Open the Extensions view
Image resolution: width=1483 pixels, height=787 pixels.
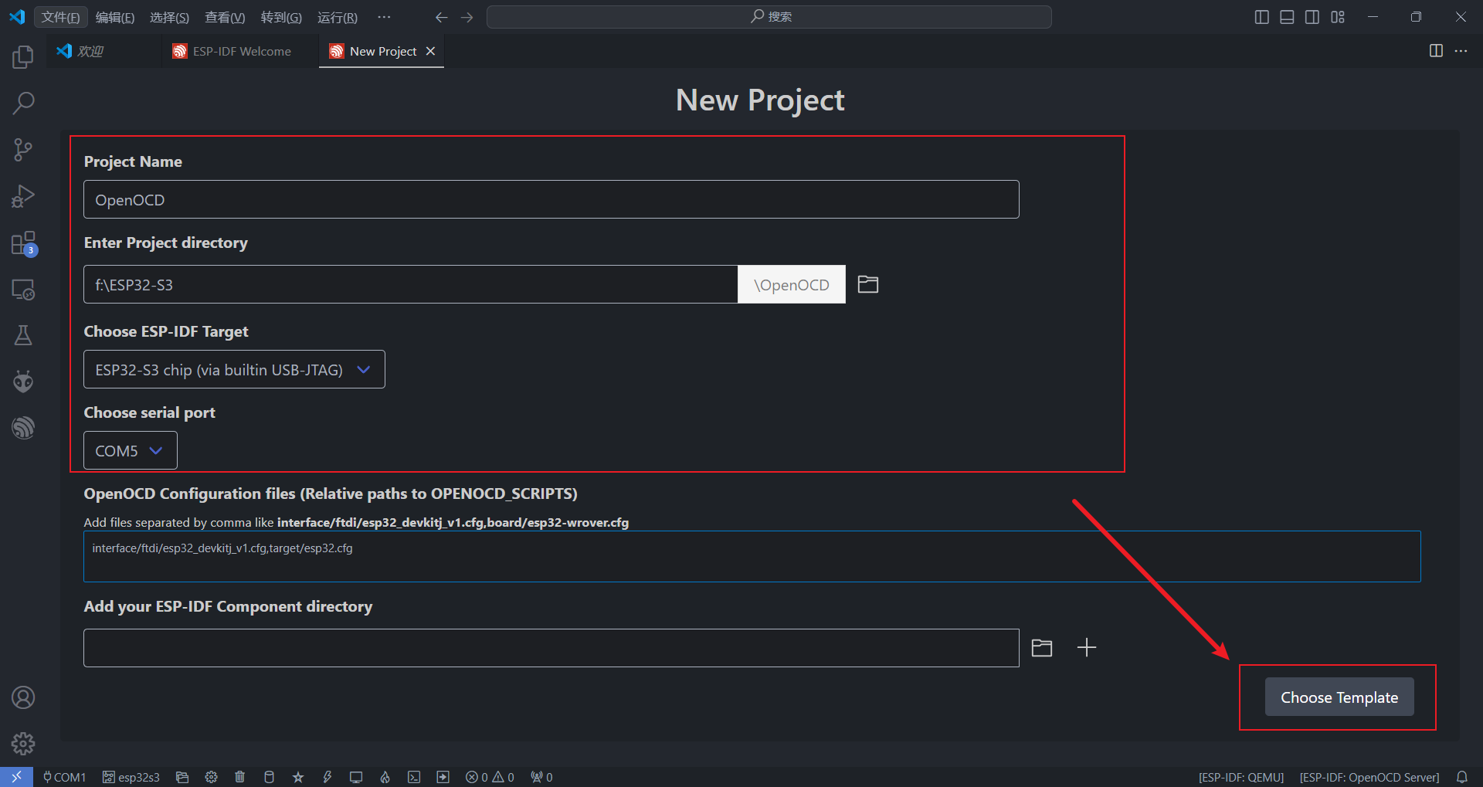pos(23,243)
